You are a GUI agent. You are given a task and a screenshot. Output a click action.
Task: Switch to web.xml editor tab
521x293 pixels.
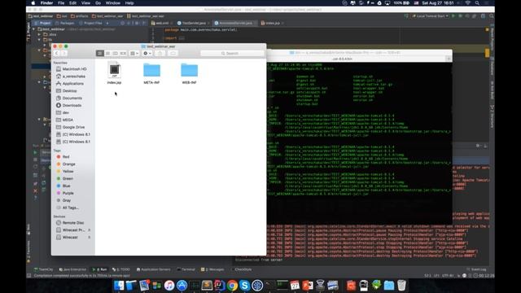[162, 23]
